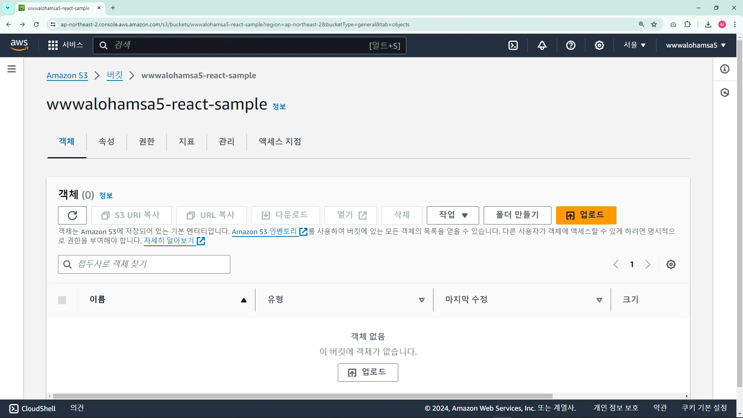Viewport: 743px width, 418px height.
Task: Open the notifications bell icon
Action: pos(542,45)
